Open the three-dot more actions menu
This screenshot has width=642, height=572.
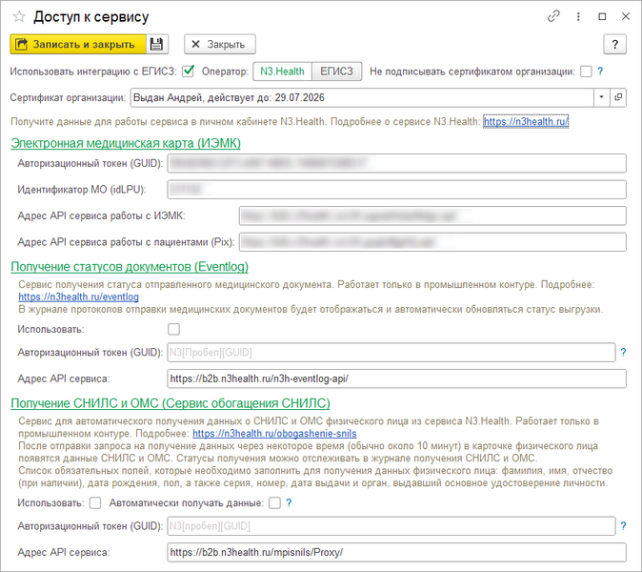coord(578,16)
